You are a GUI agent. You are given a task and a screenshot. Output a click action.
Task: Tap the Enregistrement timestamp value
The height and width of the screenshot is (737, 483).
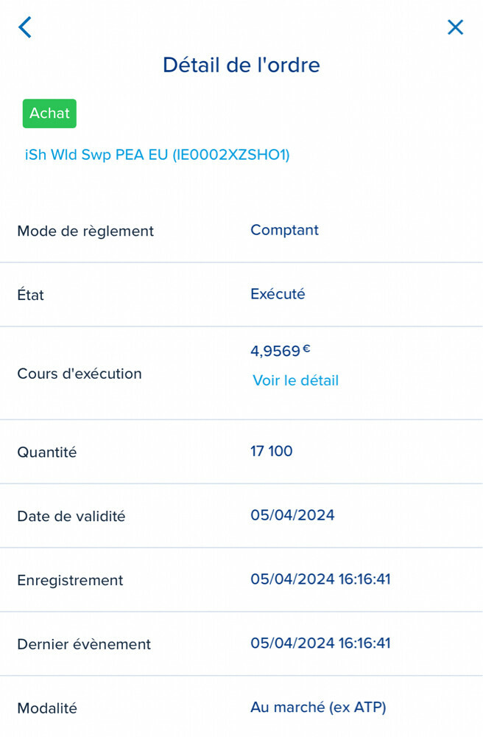click(320, 579)
